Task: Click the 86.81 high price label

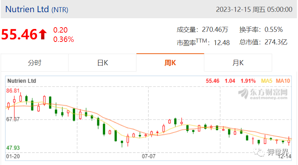Action: point(13,91)
